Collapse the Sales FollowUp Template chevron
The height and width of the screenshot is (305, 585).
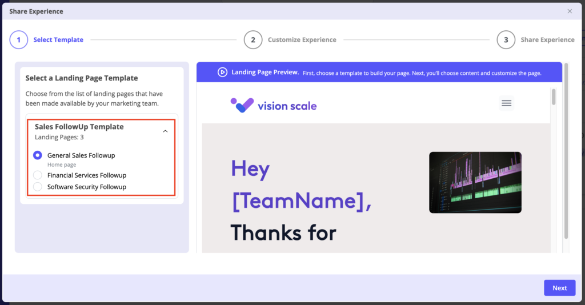[x=165, y=131]
